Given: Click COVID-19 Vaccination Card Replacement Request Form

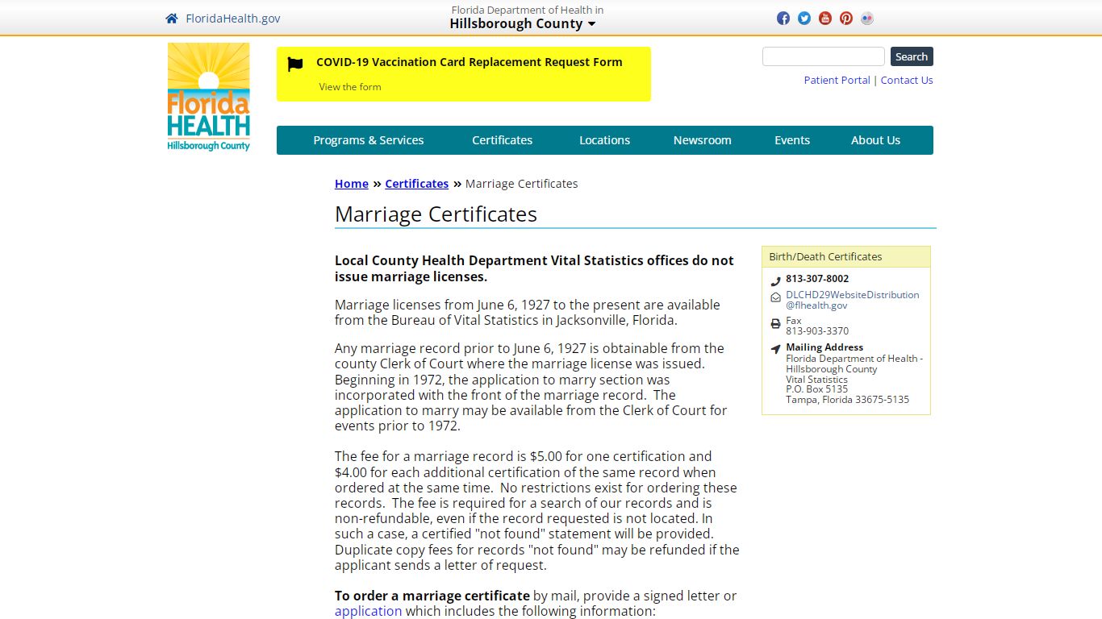Looking at the screenshot, I should click(x=470, y=62).
